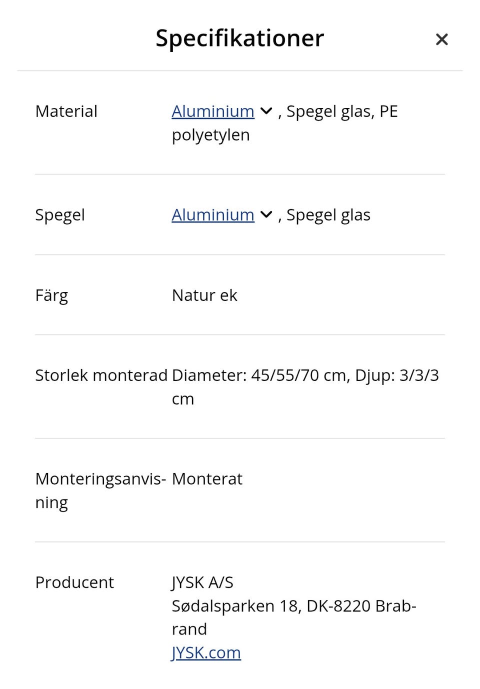Click the Storlek monterad label
Viewport: 480px width, 689px height.
pyautogui.click(x=101, y=375)
